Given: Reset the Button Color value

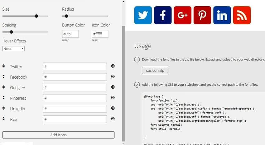Looking at the screenshot, I should click(x=65, y=40).
